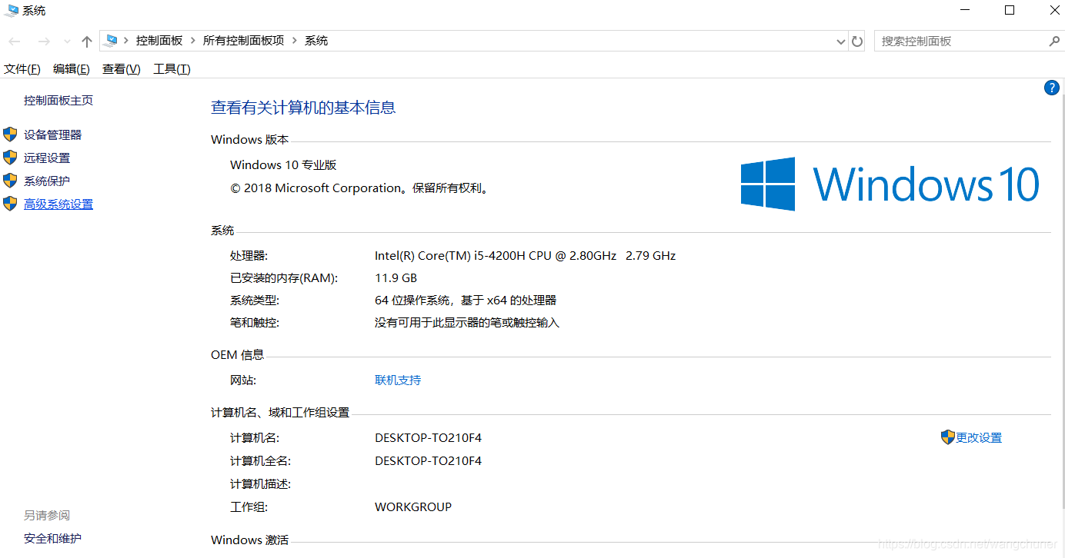Click shield icon beside 设备管理器
This screenshot has height=558, width=1065.
10,135
